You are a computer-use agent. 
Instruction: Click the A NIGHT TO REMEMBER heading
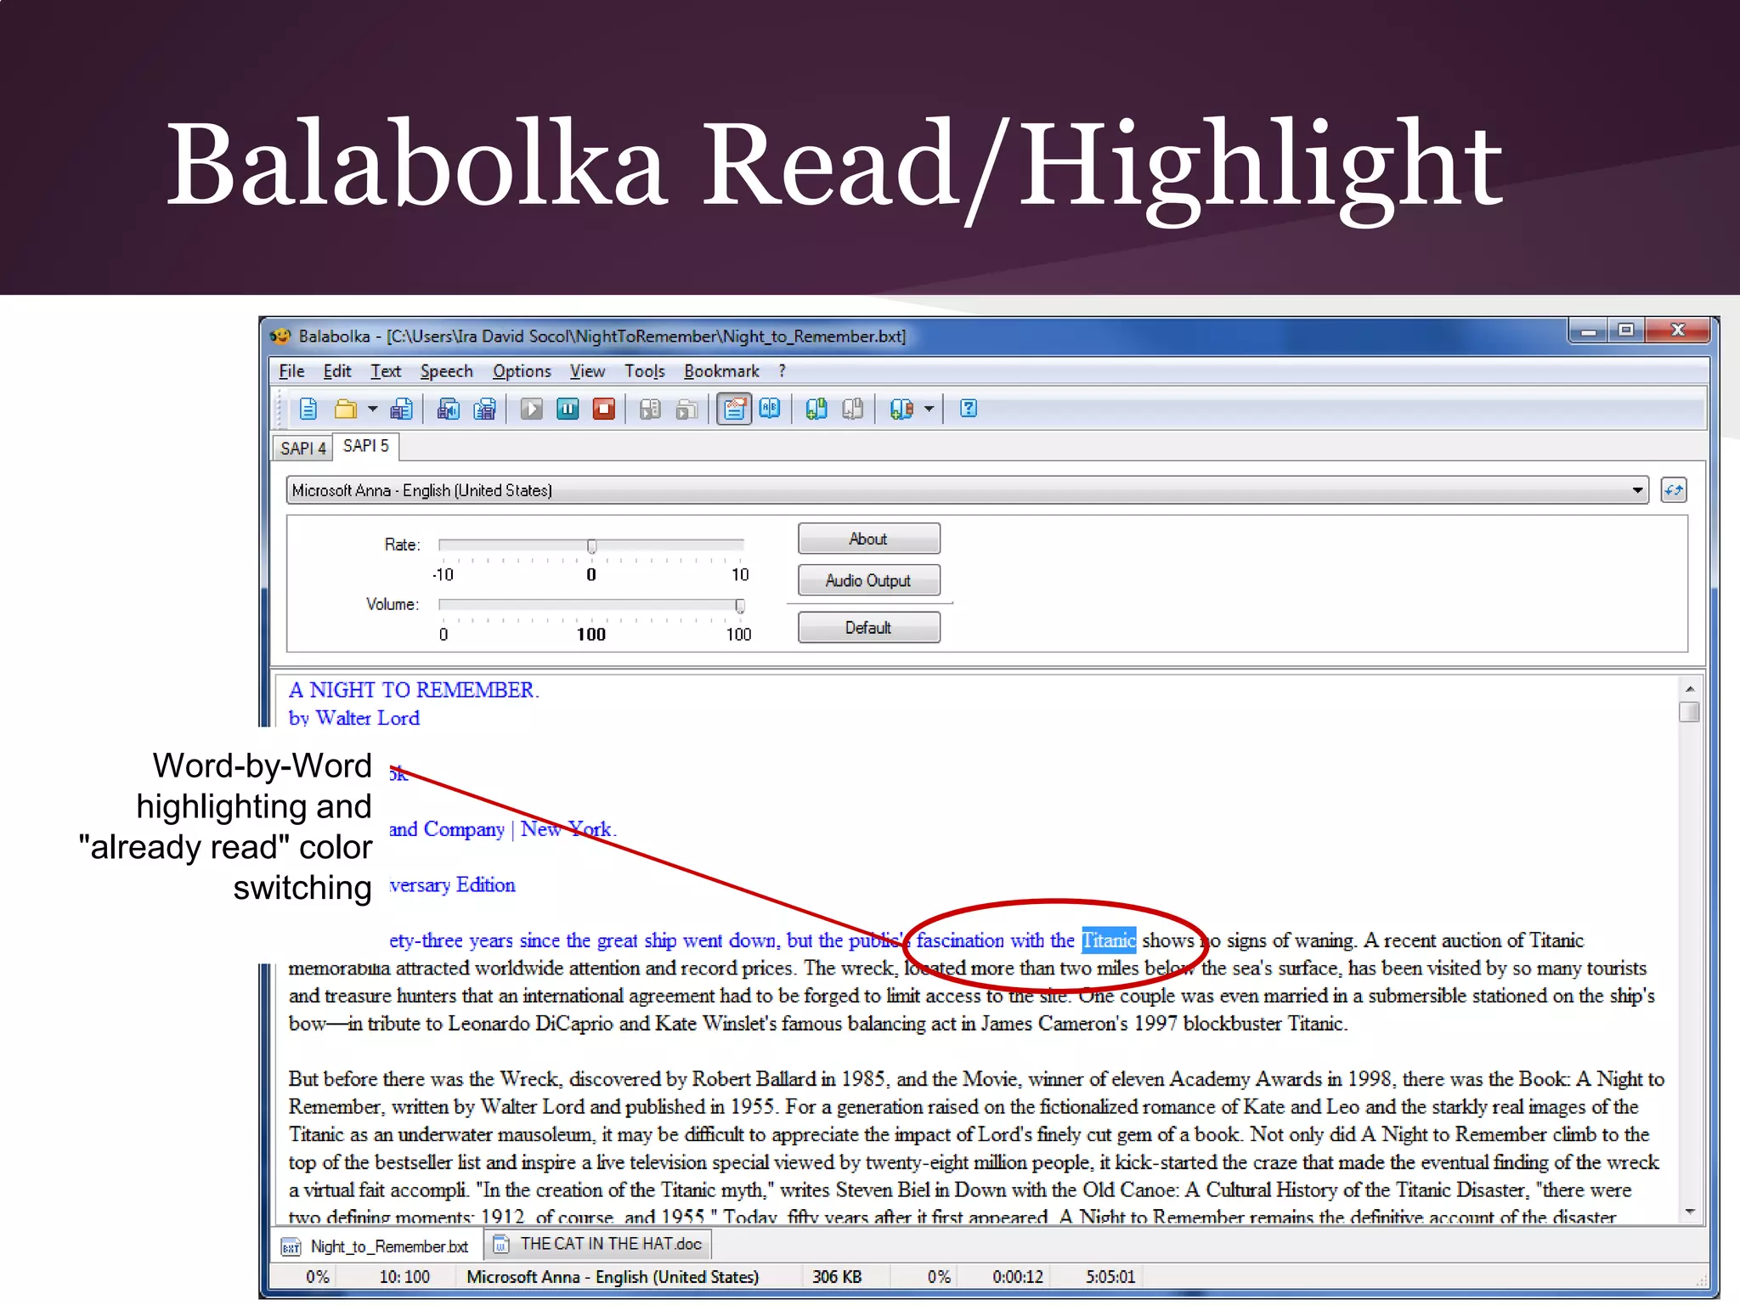pos(414,690)
